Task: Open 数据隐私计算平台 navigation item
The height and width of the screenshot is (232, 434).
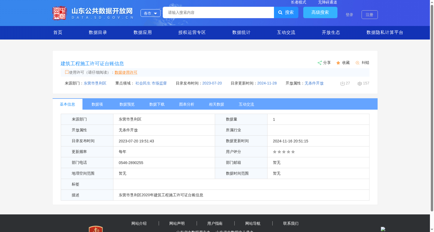Action: [x=385, y=32]
